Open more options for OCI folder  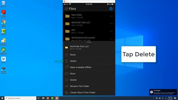111,31
